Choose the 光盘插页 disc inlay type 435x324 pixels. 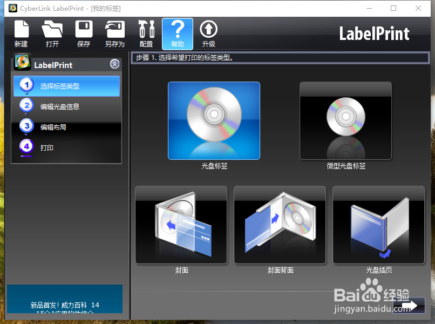tap(379, 225)
